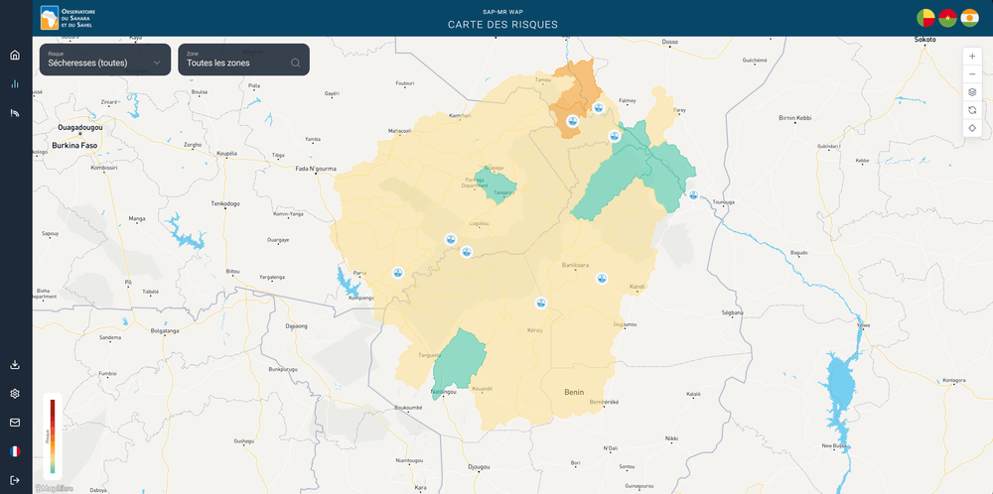Zoom out on the map

pos(972,74)
